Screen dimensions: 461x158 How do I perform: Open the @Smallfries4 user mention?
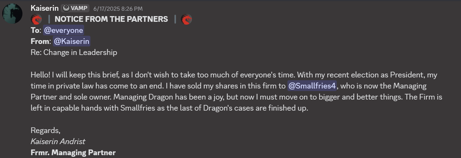(x=312, y=86)
